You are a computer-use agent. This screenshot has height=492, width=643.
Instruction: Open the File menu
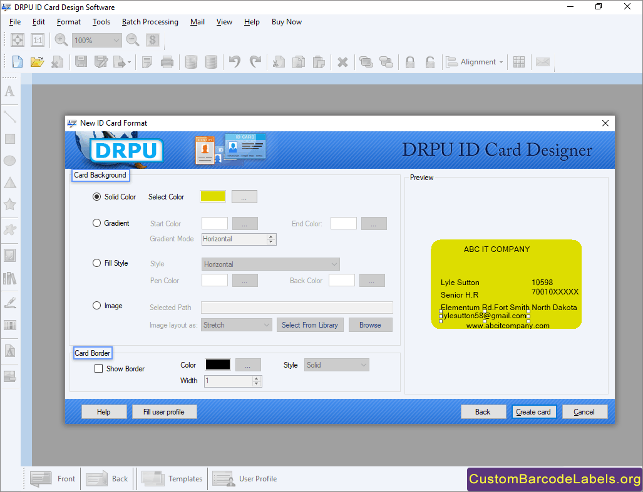click(15, 22)
